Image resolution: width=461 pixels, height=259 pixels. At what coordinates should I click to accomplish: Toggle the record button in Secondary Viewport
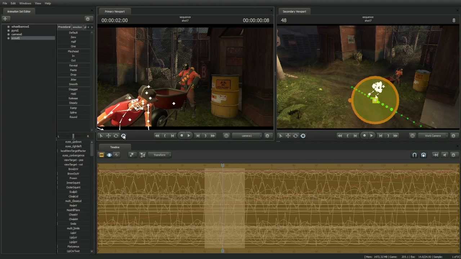[x=364, y=136]
